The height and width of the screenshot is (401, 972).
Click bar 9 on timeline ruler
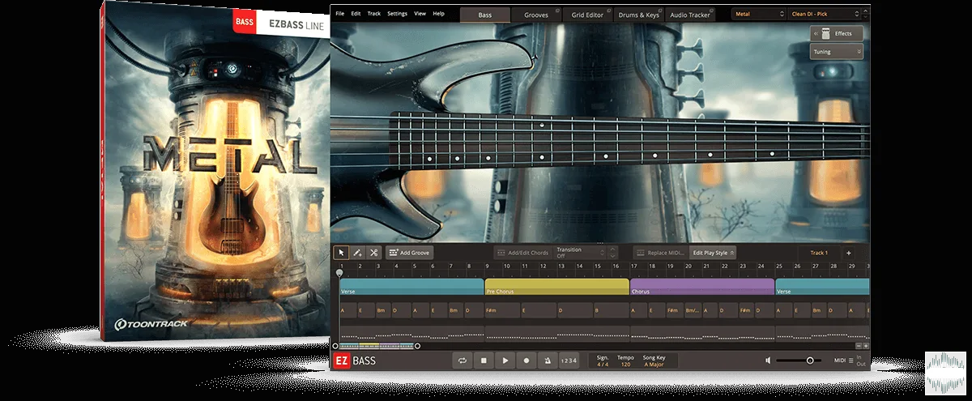click(488, 266)
